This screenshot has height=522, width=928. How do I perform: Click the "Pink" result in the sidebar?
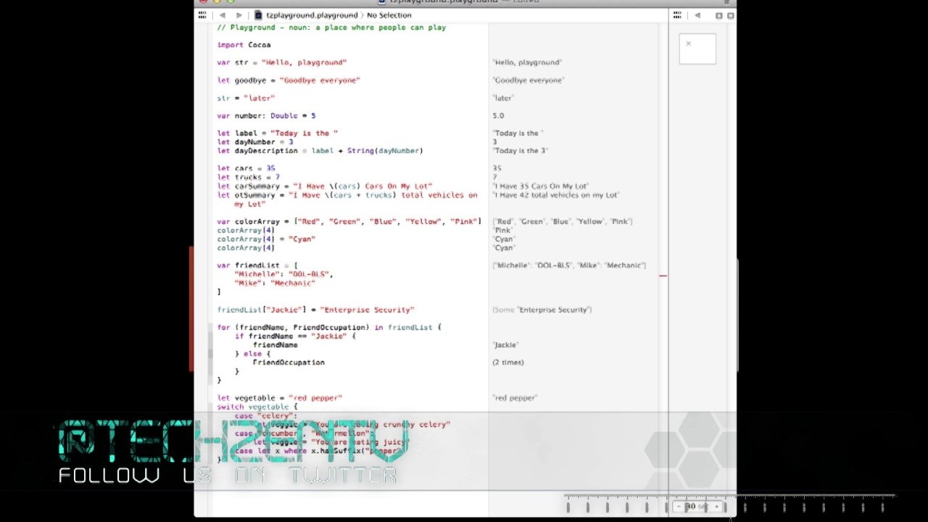[x=502, y=230]
